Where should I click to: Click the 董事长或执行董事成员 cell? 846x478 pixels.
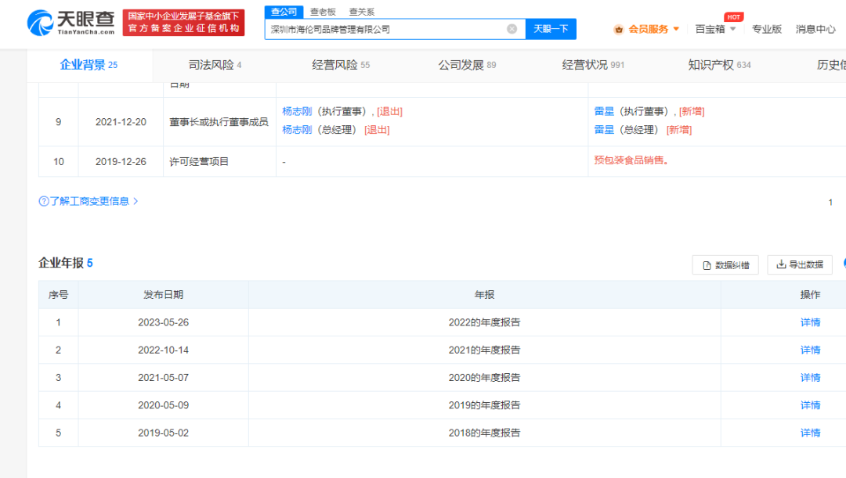coord(219,122)
